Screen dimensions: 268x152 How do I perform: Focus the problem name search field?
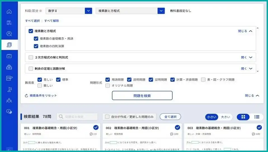(x=77, y=117)
